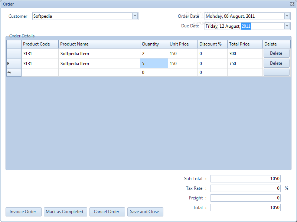Viewport: 297px width, 222px height.
Task: Click the Unit Price column header
Action: pyautogui.click(x=183, y=44)
